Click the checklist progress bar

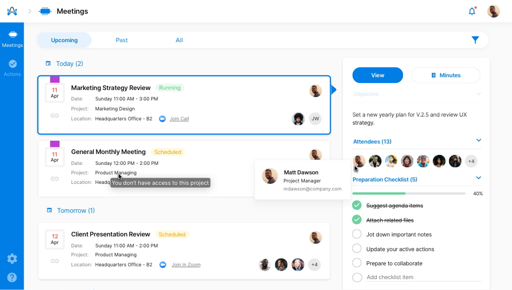tap(409, 193)
